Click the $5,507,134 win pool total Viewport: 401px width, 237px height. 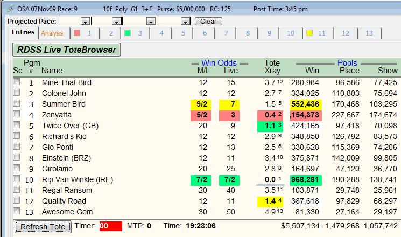[300, 226]
